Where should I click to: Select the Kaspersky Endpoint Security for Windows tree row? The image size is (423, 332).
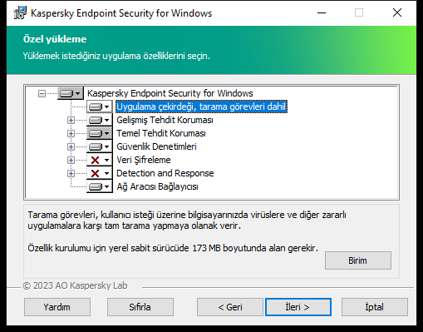point(170,93)
